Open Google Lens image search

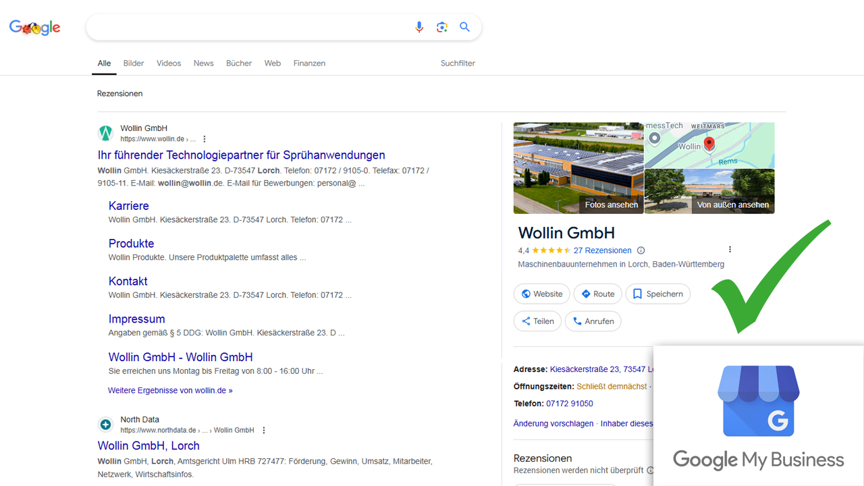tap(442, 27)
